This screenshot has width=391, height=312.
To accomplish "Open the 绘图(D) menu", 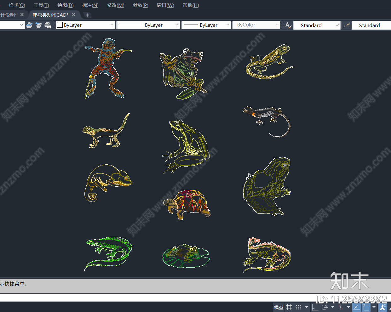I will click(66, 5).
